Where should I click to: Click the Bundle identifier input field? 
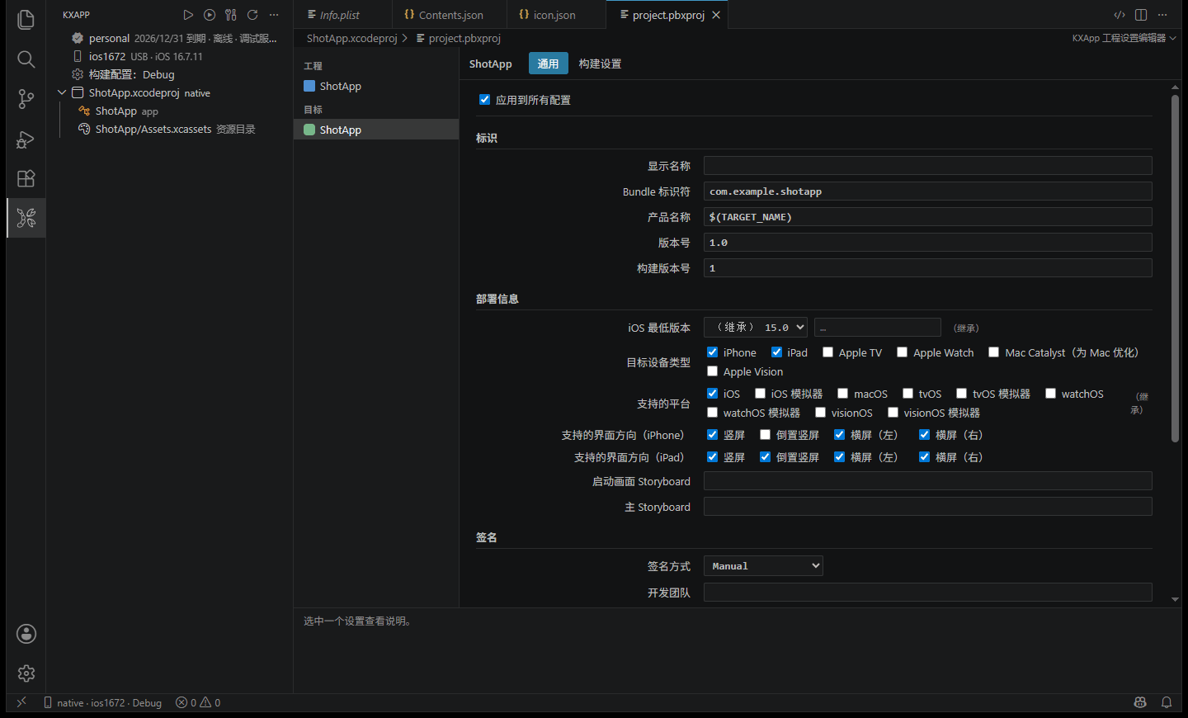tap(927, 191)
